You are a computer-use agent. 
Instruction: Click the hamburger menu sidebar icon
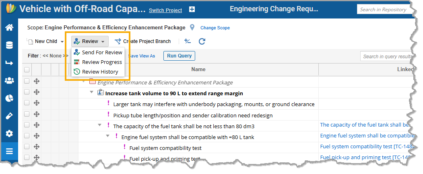(9, 151)
